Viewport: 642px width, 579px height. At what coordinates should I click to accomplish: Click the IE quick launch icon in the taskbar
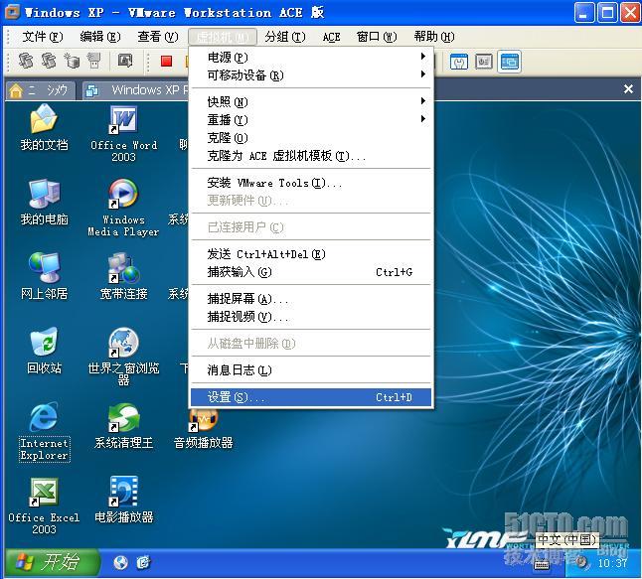point(143,563)
